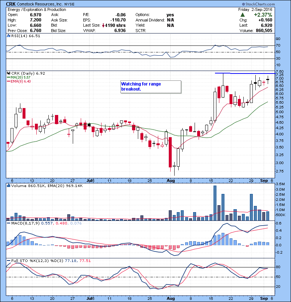Click the RSI(14) indicator line icon

[8, 36]
